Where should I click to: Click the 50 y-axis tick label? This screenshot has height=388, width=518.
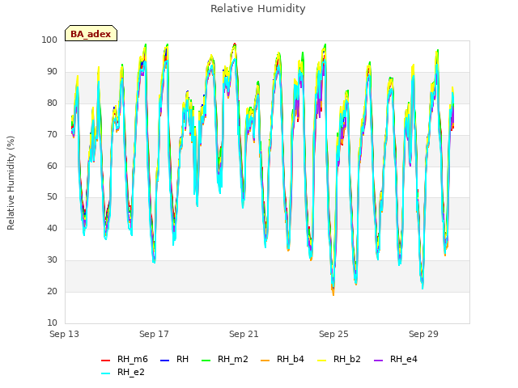coord(52,197)
